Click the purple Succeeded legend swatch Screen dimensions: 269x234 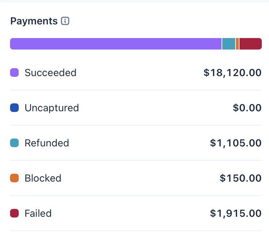(14, 72)
